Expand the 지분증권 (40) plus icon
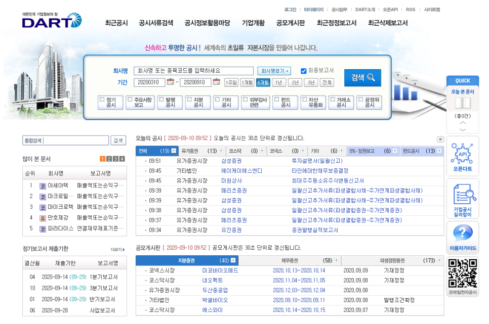 233,260
